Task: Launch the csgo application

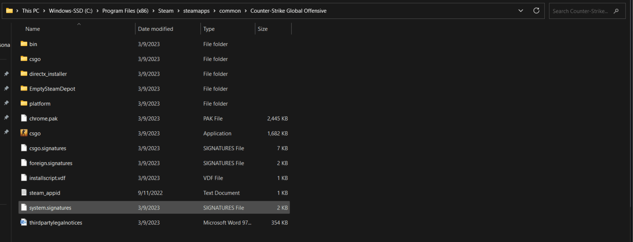Action: click(35, 133)
